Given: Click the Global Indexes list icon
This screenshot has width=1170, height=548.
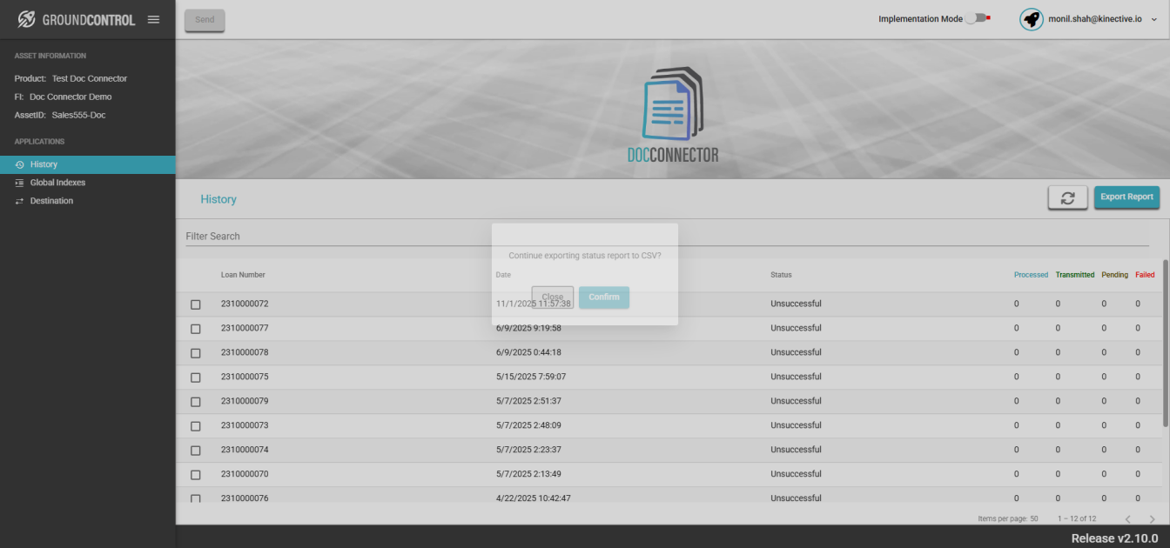Looking at the screenshot, I should (x=20, y=183).
